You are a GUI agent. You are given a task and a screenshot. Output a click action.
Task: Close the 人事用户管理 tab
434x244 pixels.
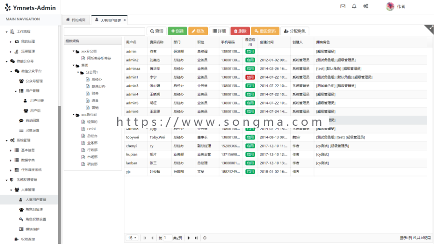[x=124, y=20]
